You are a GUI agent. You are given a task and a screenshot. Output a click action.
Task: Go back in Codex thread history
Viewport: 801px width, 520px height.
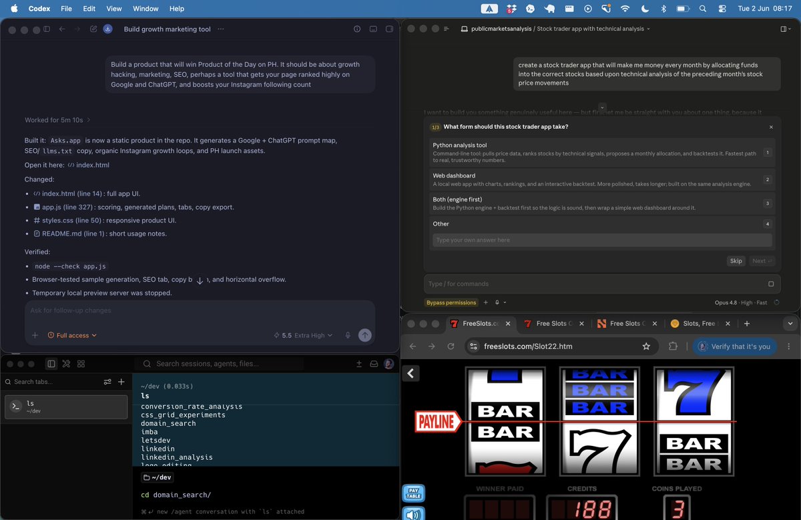62,29
